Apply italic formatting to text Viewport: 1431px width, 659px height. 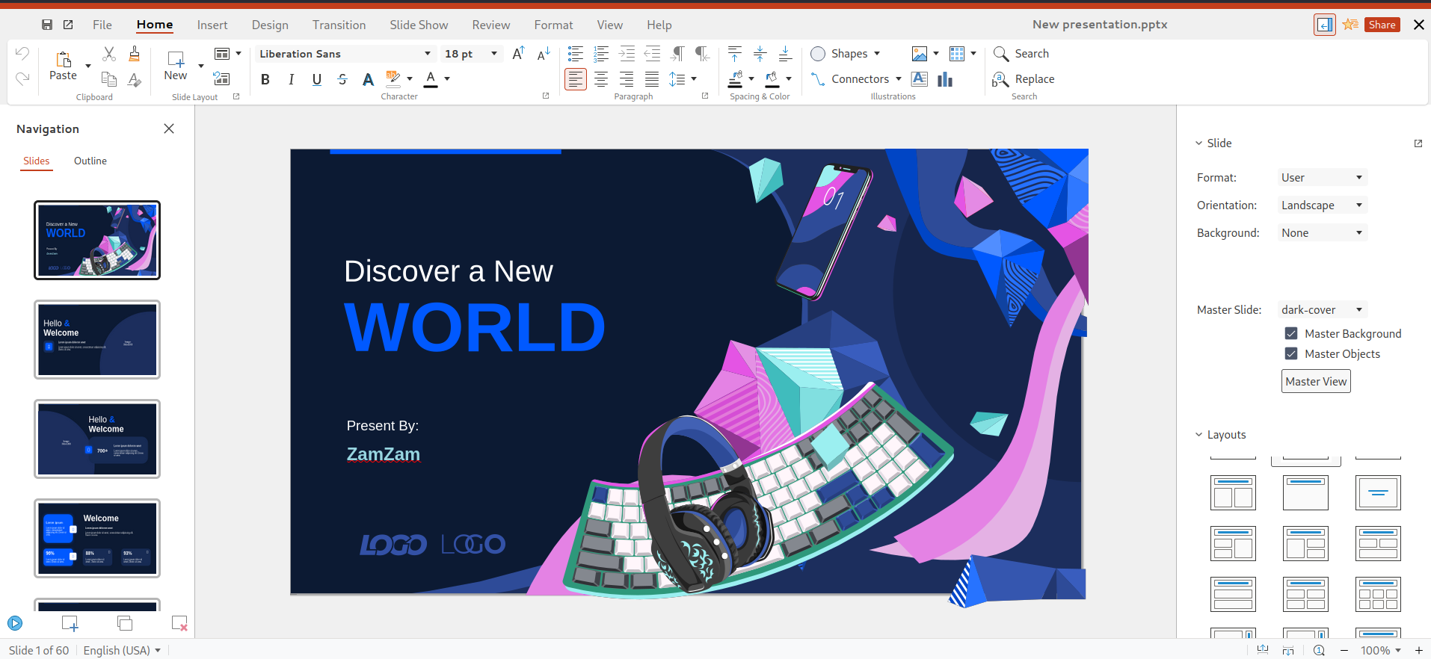click(x=291, y=79)
